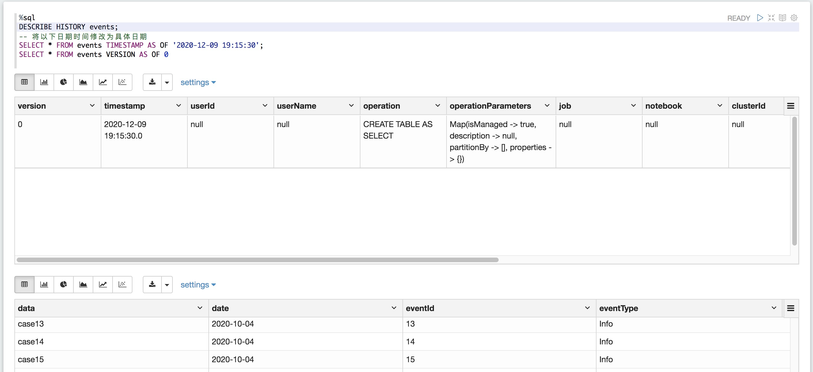Switch second result to pie chart
813x372 pixels.
click(x=63, y=285)
